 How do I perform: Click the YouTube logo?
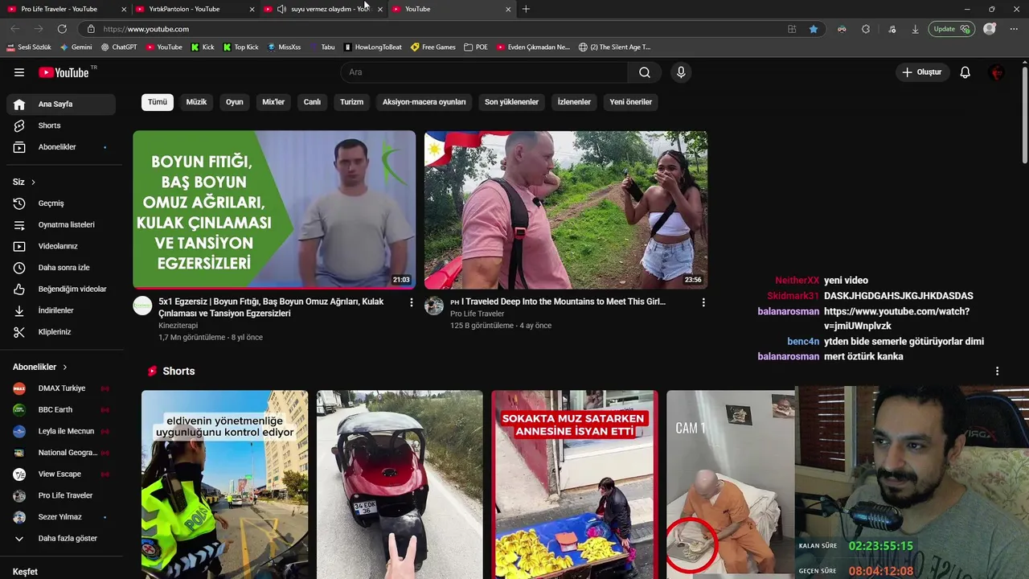coord(64,72)
